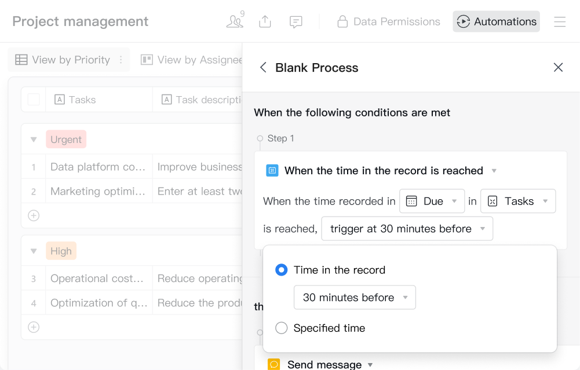Image resolution: width=580 pixels, height=370 pixels.
Task: Open Data Permissions settings
Action: (389, 21)
